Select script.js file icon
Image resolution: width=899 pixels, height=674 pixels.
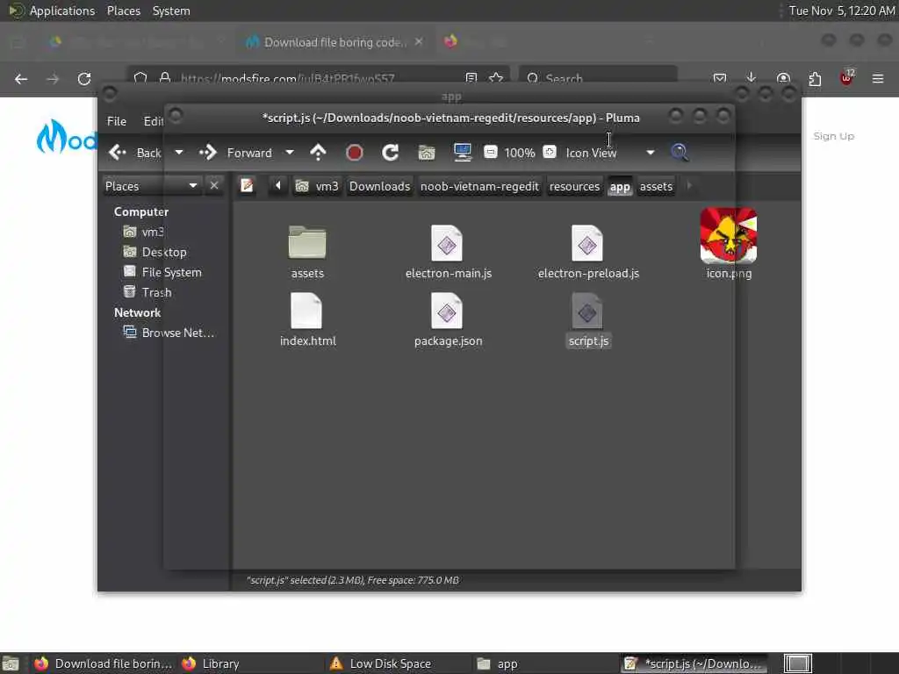coord(587,311)
